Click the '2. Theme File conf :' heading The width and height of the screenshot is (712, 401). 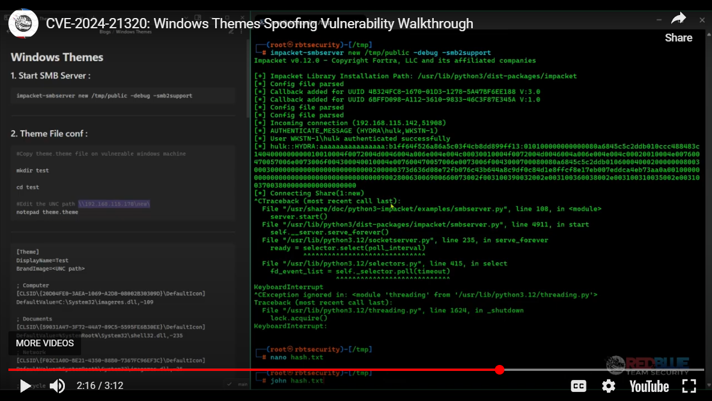[49, 133]
